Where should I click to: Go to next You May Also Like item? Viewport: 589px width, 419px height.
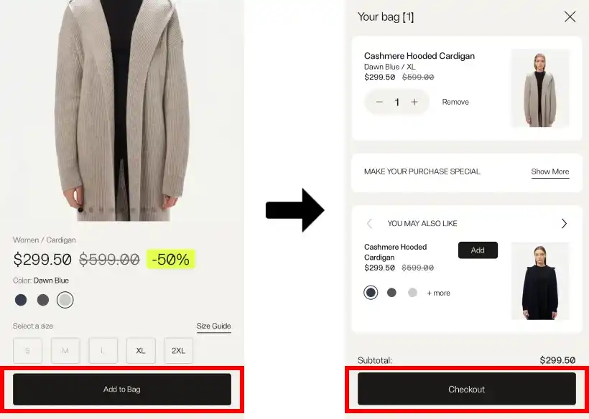click(564, 223)
